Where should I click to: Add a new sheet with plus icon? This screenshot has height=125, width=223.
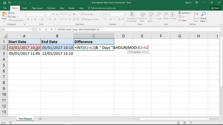tap(40, 119)
